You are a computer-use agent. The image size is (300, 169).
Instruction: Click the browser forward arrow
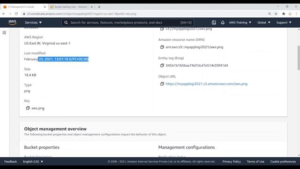[x=10, y=14]
